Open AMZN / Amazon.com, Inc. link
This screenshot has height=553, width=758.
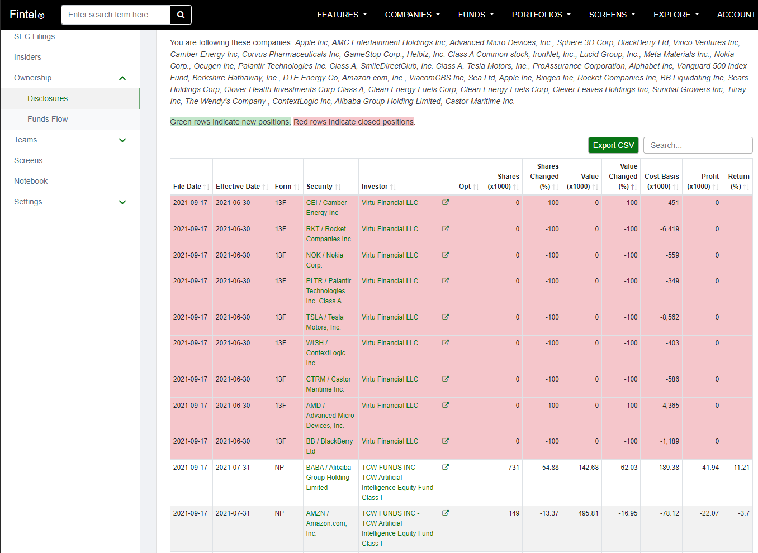tap(326, 523)
